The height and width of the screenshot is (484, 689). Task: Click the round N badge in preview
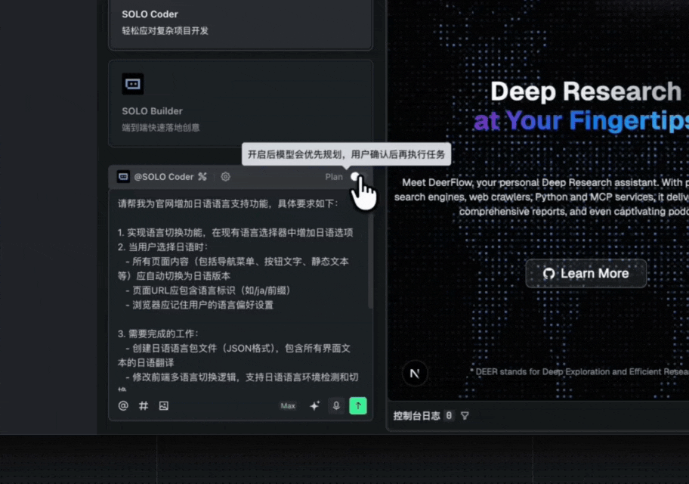(x=414, y=374)
